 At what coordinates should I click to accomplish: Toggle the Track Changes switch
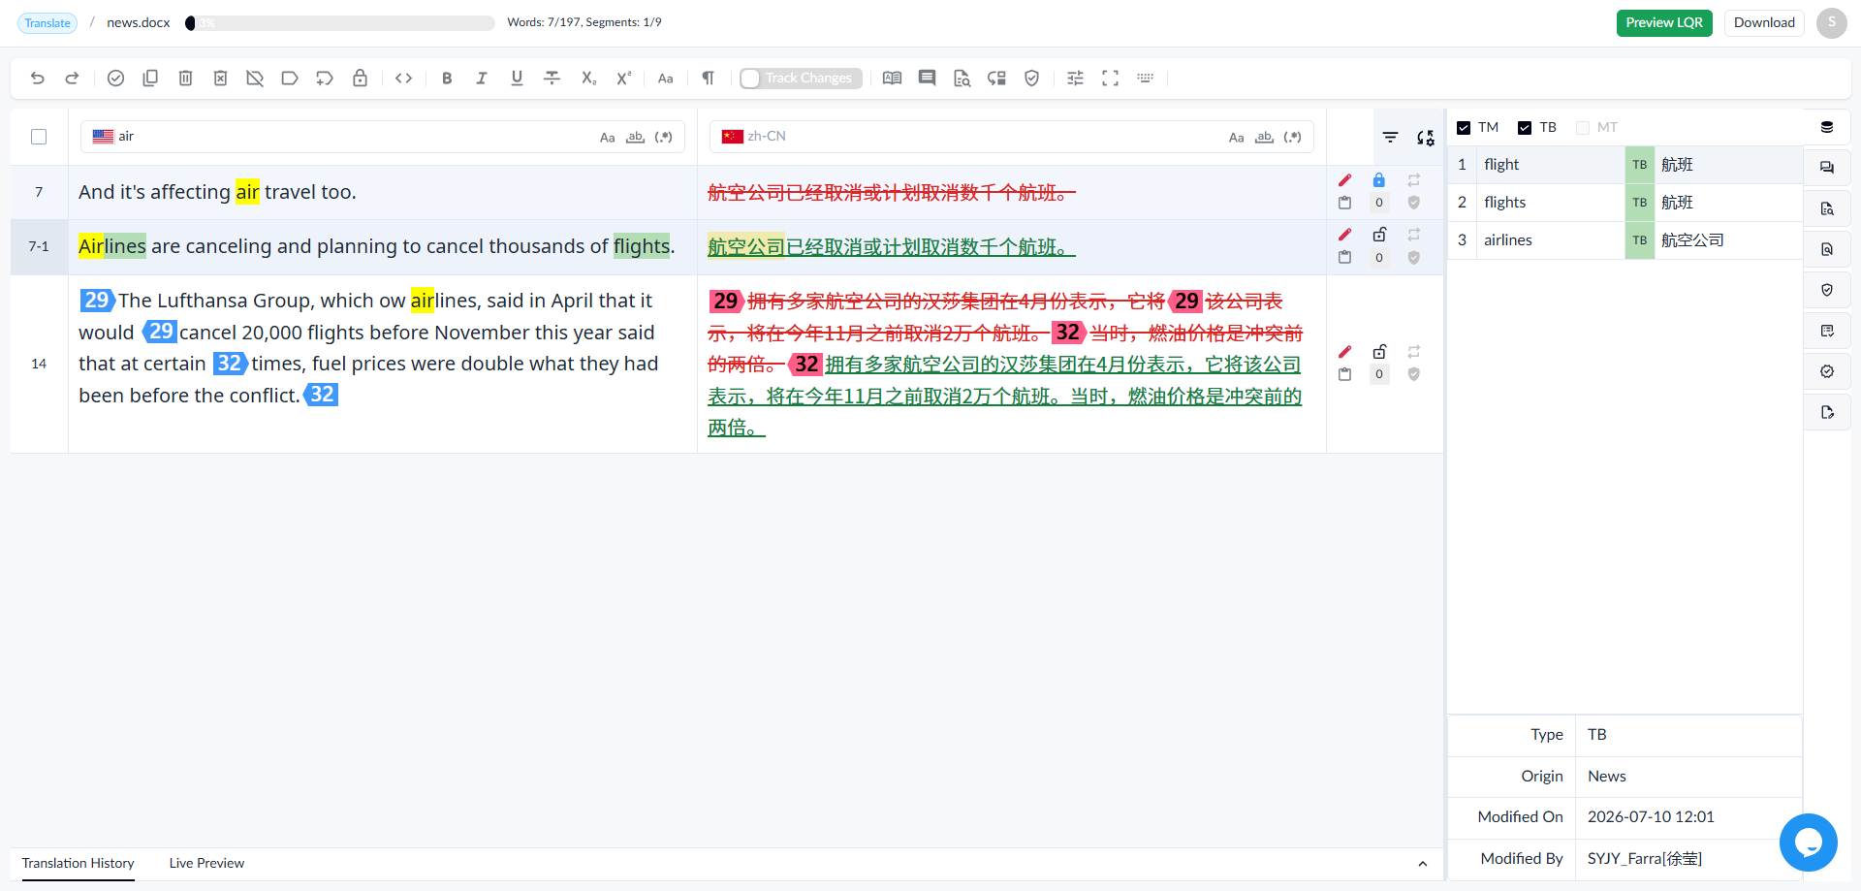tap(801, 79)
